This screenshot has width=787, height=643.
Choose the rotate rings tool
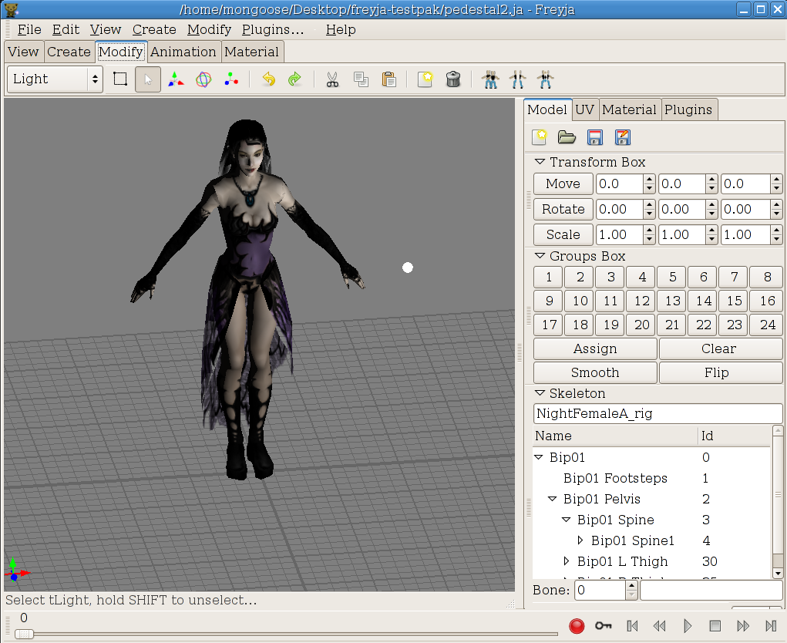coord(203,79)
